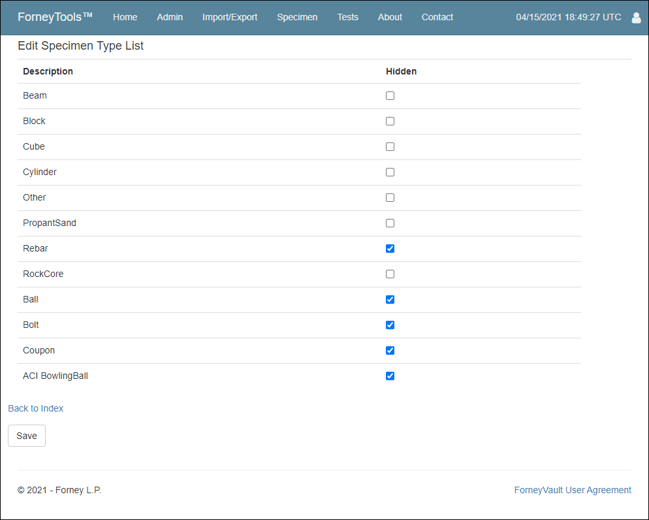Open the Tests menu
Viewport: 649px width, 520px height.
coord(347,18)
